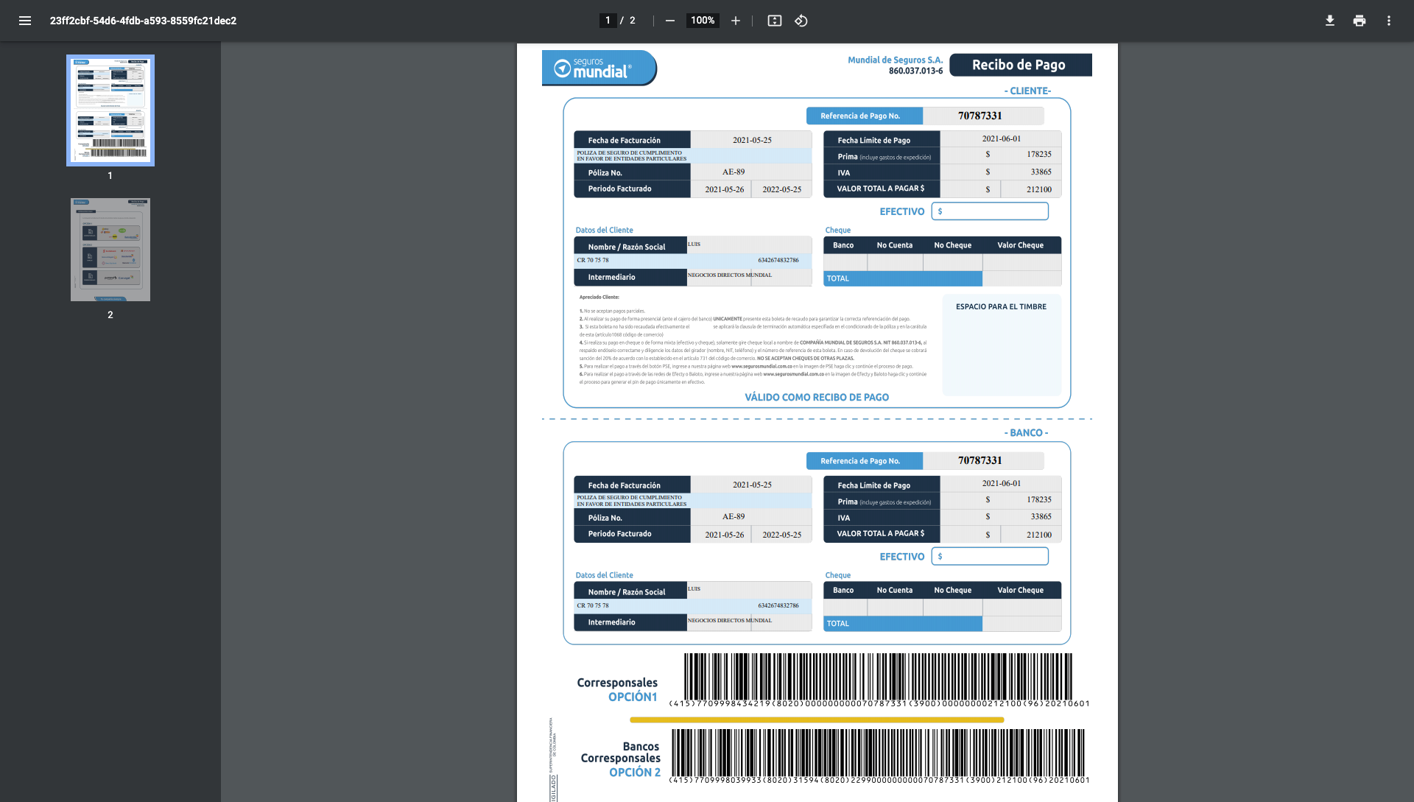Image resolution: width=1414 pixels, height=802 pixels.
Task: Select the page 1 thumbnail
Action: [x=110, y=110]
